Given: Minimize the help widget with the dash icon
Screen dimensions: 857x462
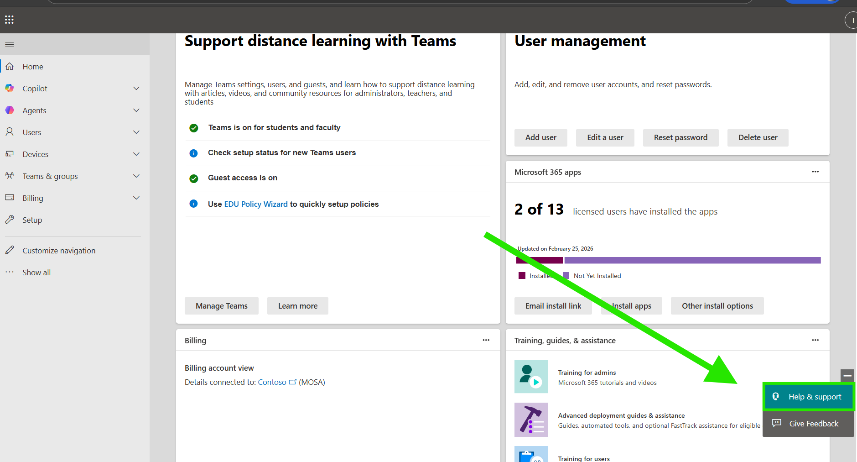Looking at the screenshot, I should [847, 376].
